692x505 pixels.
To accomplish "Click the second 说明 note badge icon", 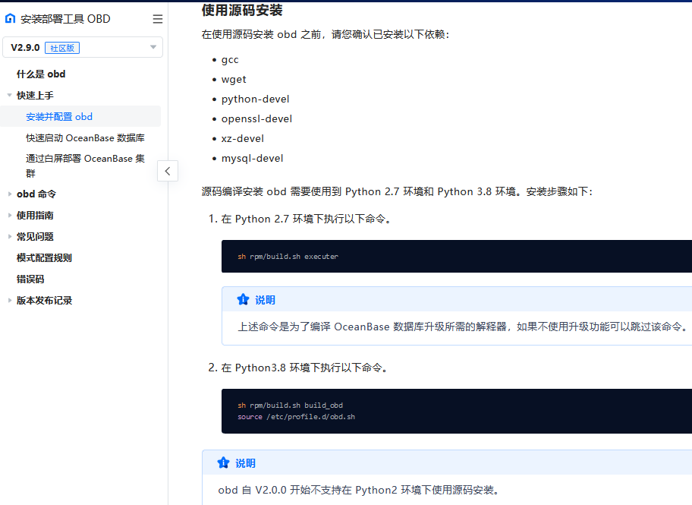I will [223, 463].
